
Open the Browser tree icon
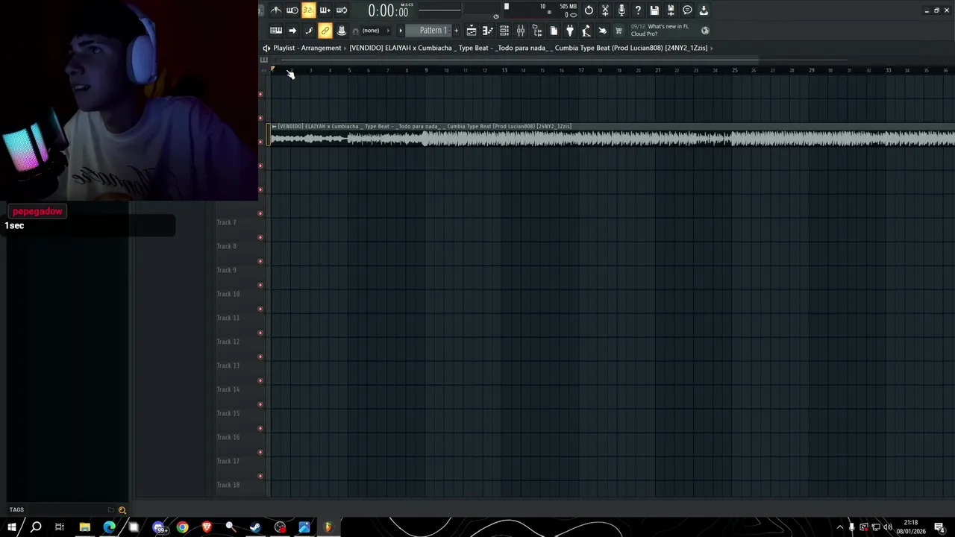[x=537, y=31]
